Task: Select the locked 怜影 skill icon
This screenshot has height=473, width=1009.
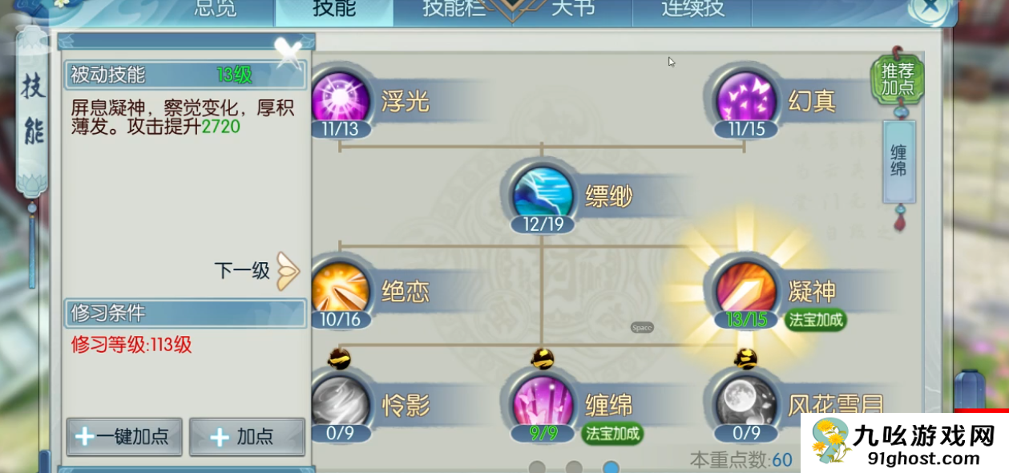Action: pos(341,401)
